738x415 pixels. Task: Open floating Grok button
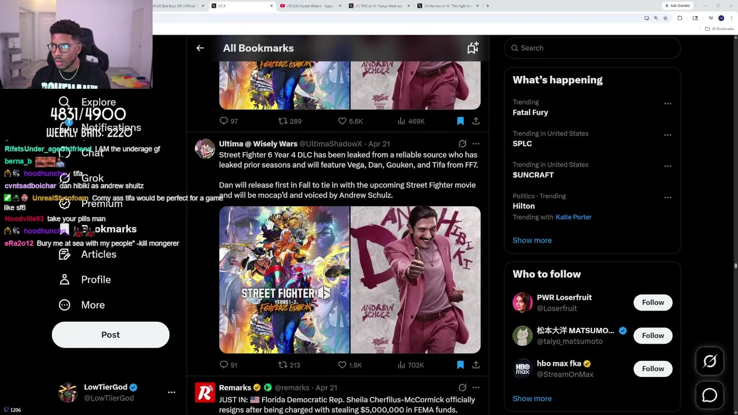pyautogui.click(x=710, y=361)
